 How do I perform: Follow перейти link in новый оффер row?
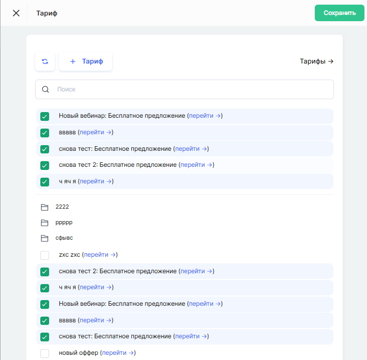118,353
